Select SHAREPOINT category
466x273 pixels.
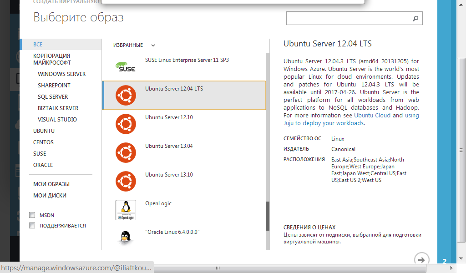click(x=54, y=85)
